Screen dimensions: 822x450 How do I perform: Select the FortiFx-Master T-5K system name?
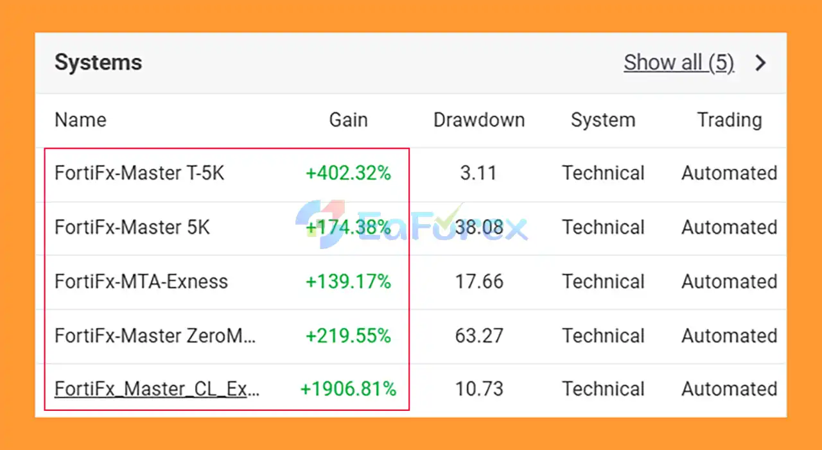point(139,173)
